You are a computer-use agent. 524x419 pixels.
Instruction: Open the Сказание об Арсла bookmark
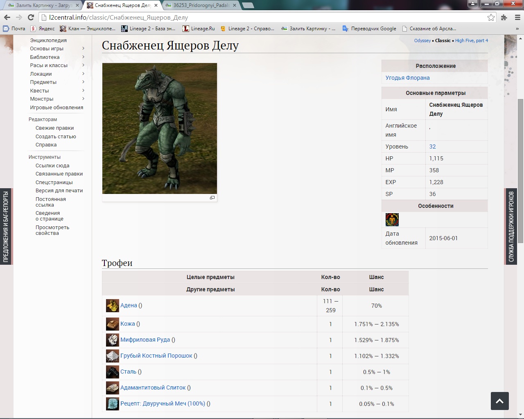pos(429,29)
